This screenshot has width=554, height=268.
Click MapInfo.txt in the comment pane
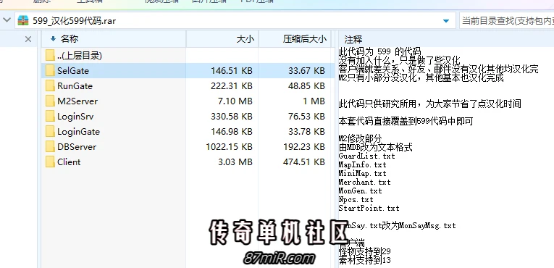pyautogui.click(x=363, y=164)
